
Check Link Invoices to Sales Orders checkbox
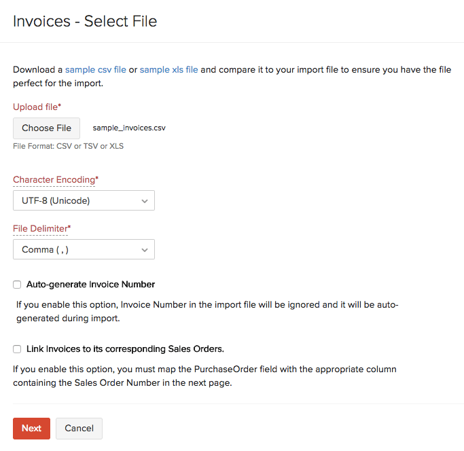click(x=17, y=349)
